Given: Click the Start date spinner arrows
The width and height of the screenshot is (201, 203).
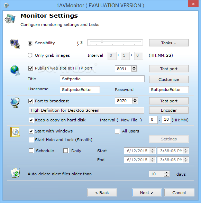Looking at the screenshot, I should tap(153, 151).
